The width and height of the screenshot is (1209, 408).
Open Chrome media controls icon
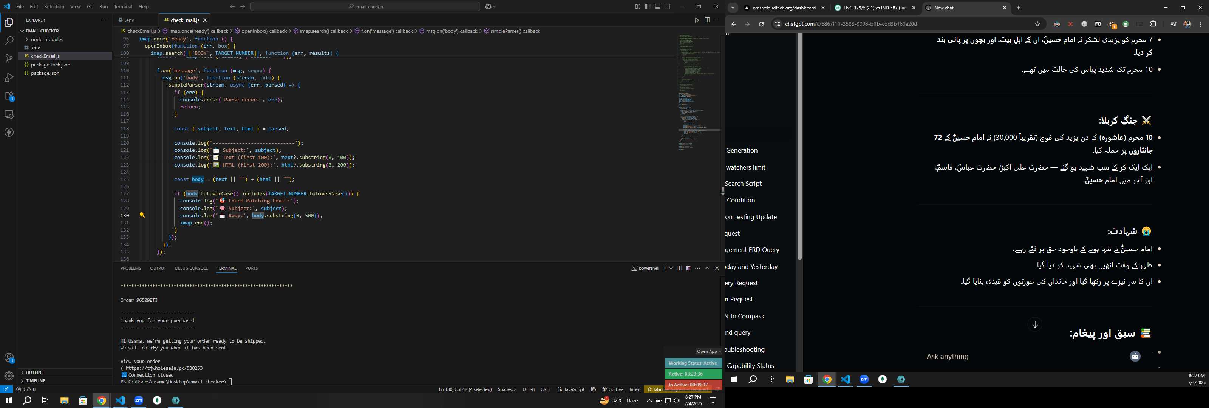pos(1173,24)
